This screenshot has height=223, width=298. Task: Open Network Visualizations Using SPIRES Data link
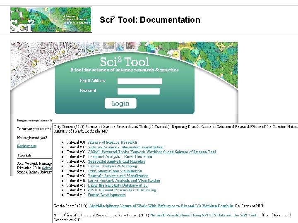(x=203, y=215)
